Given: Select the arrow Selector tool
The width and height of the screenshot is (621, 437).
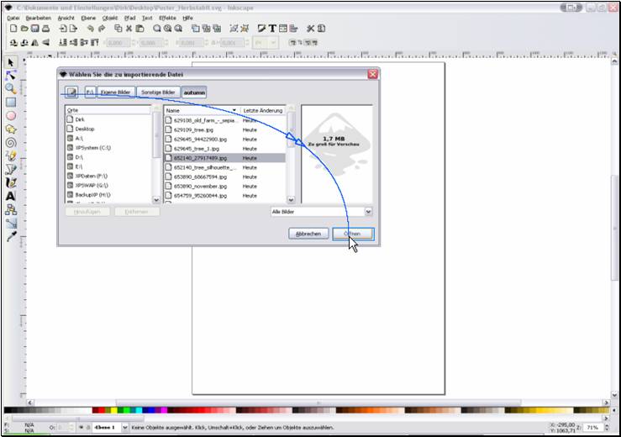Looking at the screenshot, I should point(11,62).
